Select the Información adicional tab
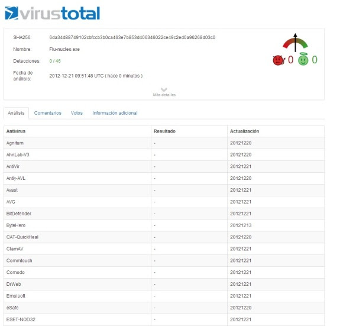This screenshot has height=326, width=343. 115,113
